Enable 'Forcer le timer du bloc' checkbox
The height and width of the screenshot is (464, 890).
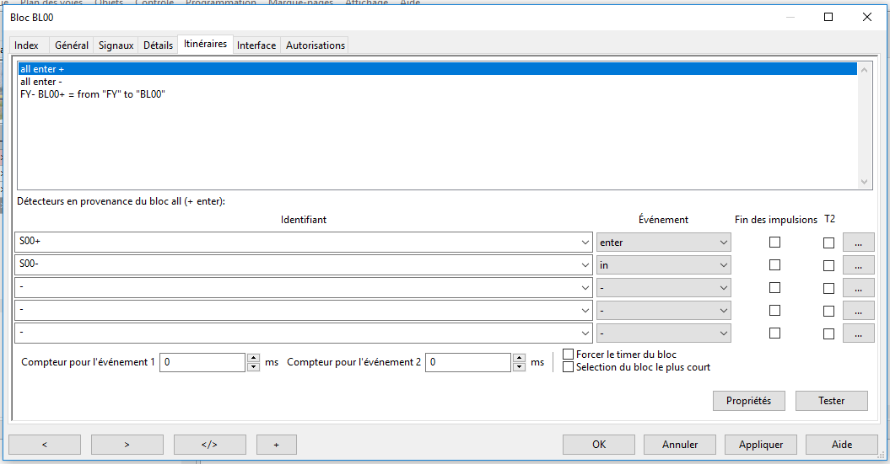pyautogui.click(x=569, y=355)
